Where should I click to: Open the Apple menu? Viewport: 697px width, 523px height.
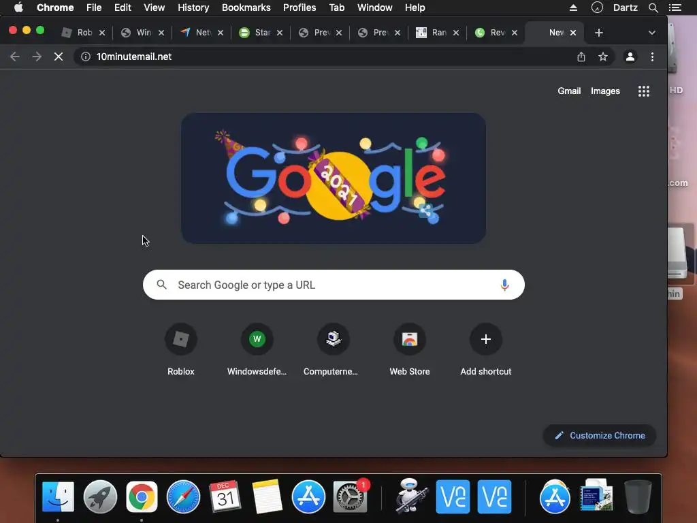pos(18,7)
